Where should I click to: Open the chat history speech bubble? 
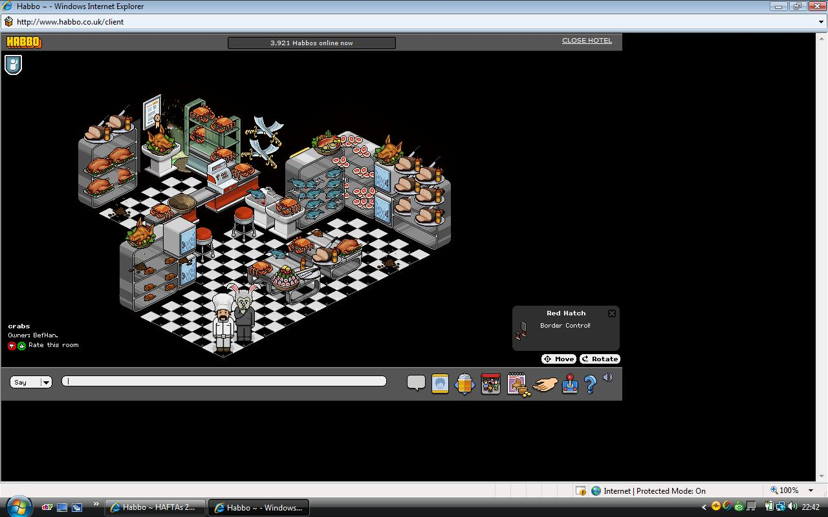tap(416, 383)
